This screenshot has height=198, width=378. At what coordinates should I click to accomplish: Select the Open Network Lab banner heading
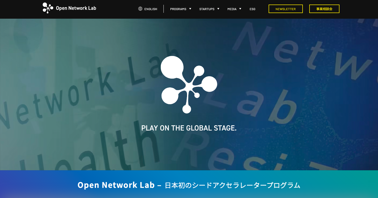[116, 185]
